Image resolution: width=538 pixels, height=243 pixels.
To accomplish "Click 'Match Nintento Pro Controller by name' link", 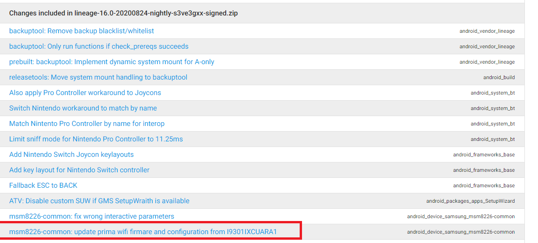I will pos(87,124).
